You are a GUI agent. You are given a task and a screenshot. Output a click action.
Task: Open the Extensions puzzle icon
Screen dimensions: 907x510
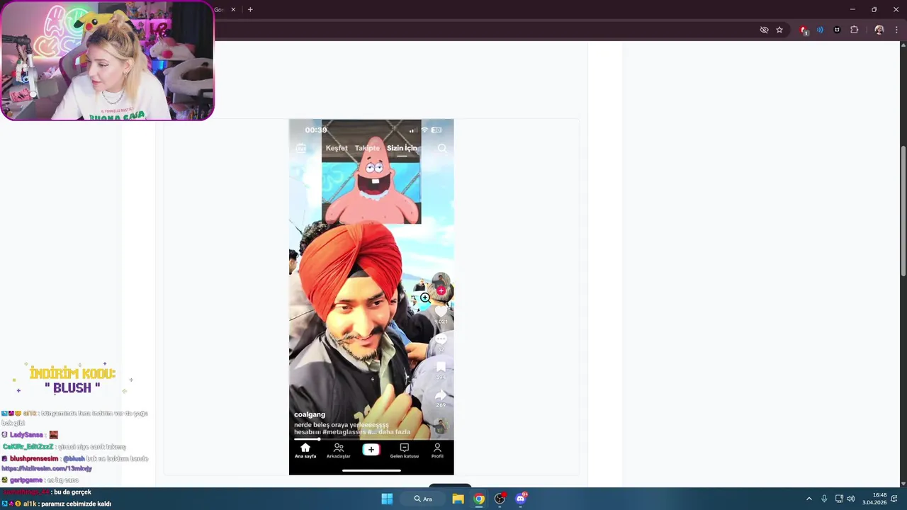pyautogui.click(x=854, y=30)
